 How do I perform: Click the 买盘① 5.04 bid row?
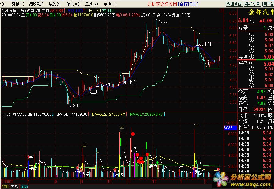[x=256, y=63]
